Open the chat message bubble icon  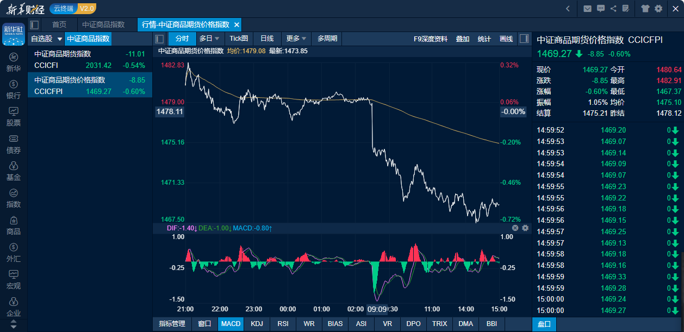[x=601, y=8]
